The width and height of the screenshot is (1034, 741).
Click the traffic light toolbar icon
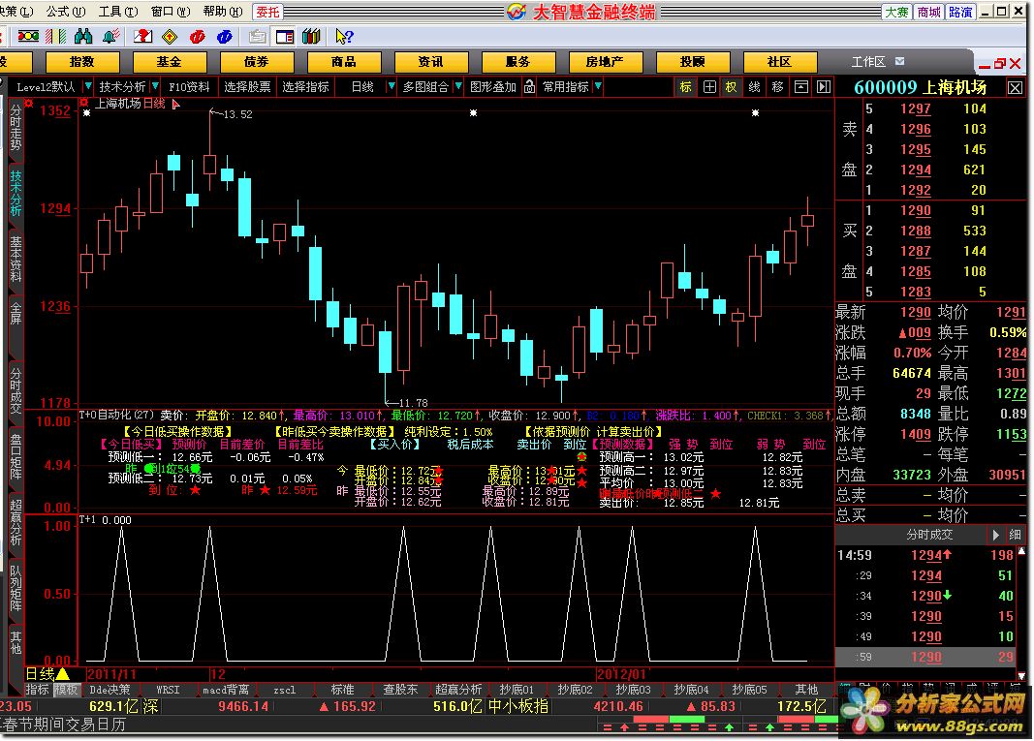[x=28, y=36]
